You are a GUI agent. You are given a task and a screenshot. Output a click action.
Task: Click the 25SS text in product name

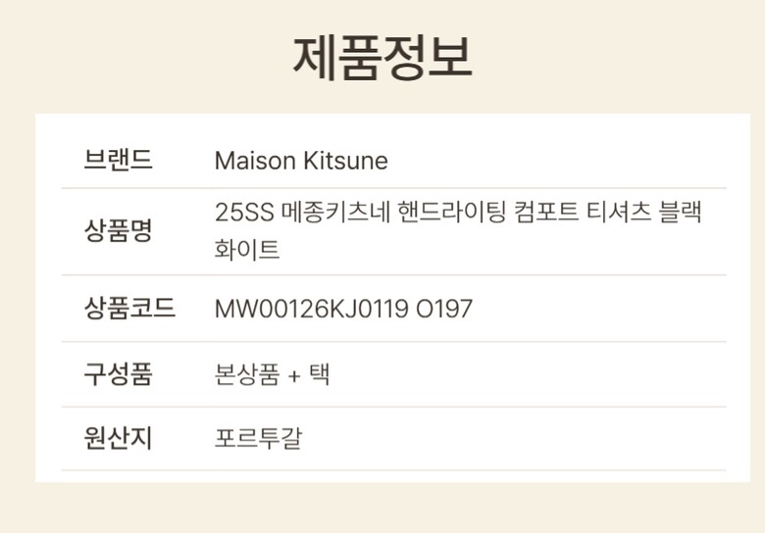[x=245, y=213]
